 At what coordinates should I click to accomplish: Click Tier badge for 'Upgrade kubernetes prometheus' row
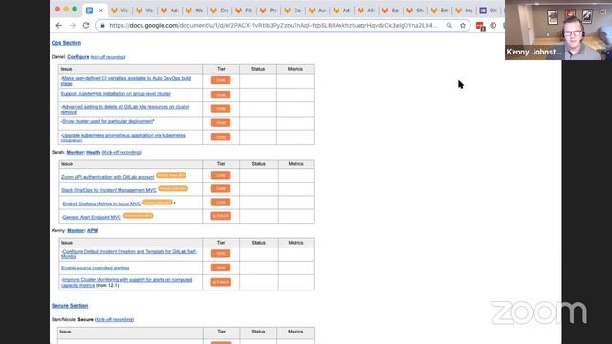click(x=221, y=137)
